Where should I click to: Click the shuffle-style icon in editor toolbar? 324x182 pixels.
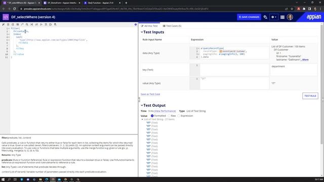(x=31, y=24)
